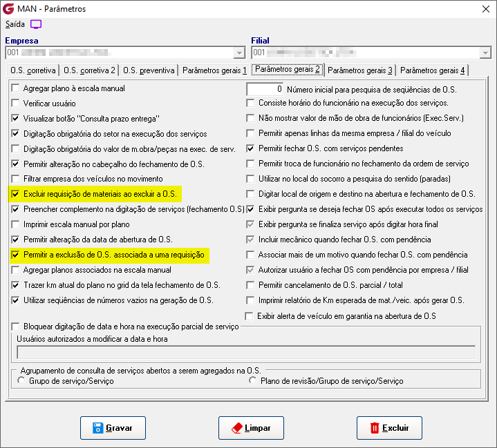Toggle Incluir mecânico quando fechar O.S.
The width and height of the screenshot is (497, 448).
tap(250, 240)
